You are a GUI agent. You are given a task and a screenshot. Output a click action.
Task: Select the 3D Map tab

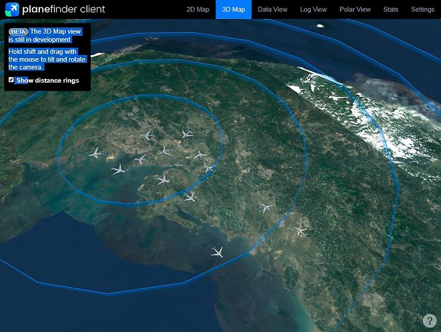(x=233, y=9)
